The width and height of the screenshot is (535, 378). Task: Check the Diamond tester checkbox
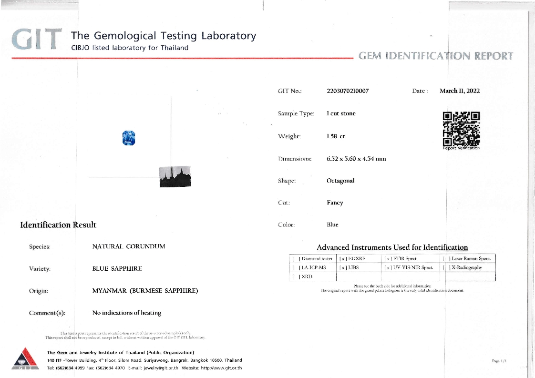click(x=296, y=259)
